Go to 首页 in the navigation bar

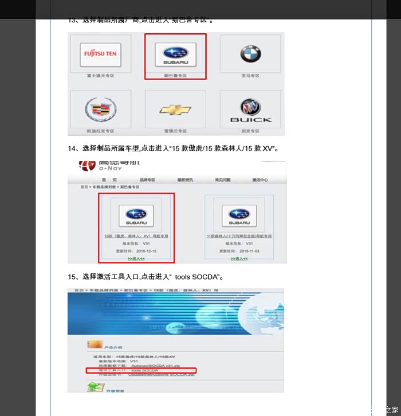[109, 180]
